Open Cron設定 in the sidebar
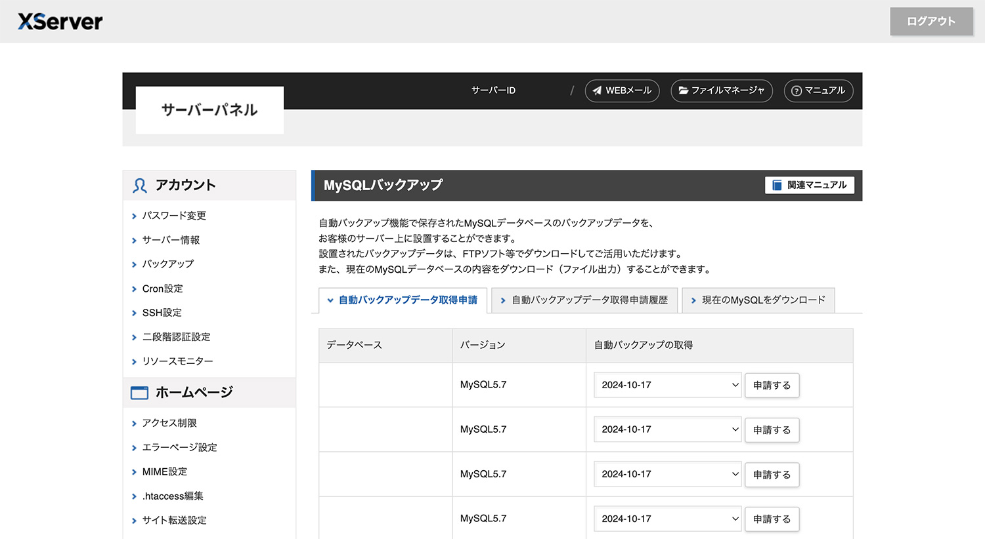 click(x=163, y=289)
